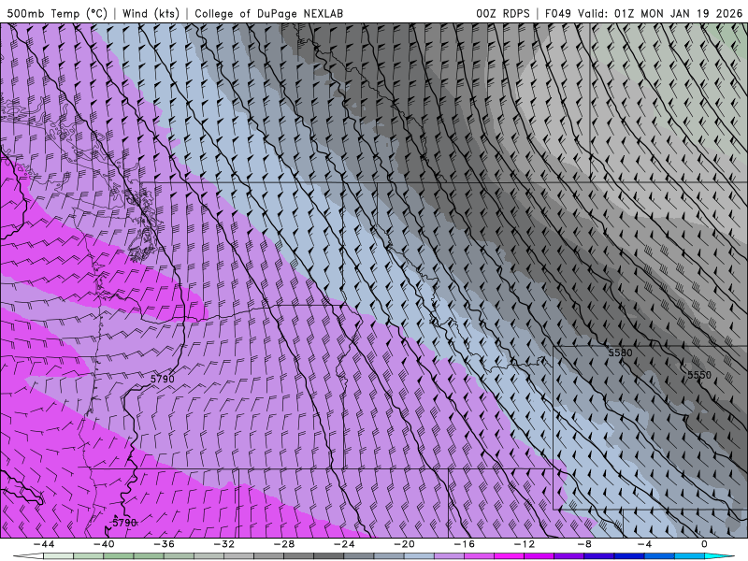Click the -36 color scale label

coord(165,544)
